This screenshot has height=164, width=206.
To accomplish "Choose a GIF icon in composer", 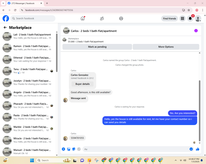I will point(79,149).
